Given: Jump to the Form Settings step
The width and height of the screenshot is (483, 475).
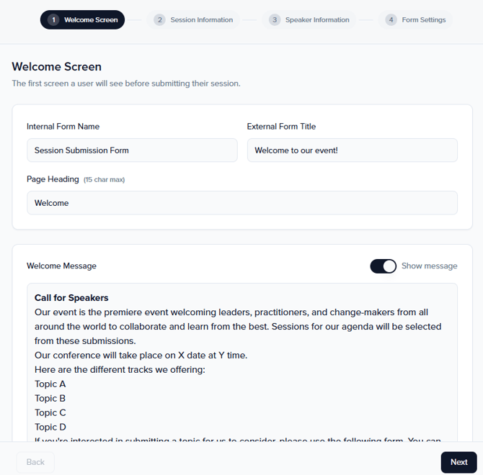Looking at the screenshot, I should [x=423, y=20].
